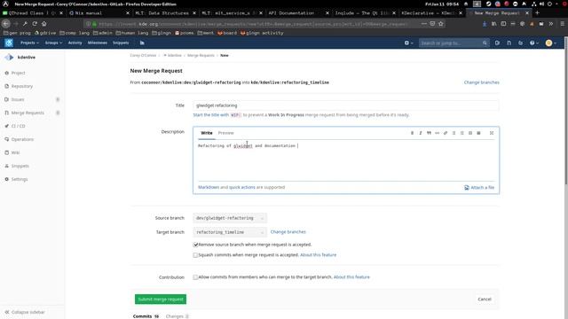Collapse the left sidebar
The image size is (568, 319).
click(x=25, y=312)
